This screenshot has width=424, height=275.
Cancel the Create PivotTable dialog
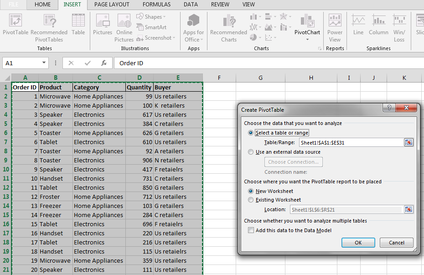pyautogui.click(x=397, y=242)
